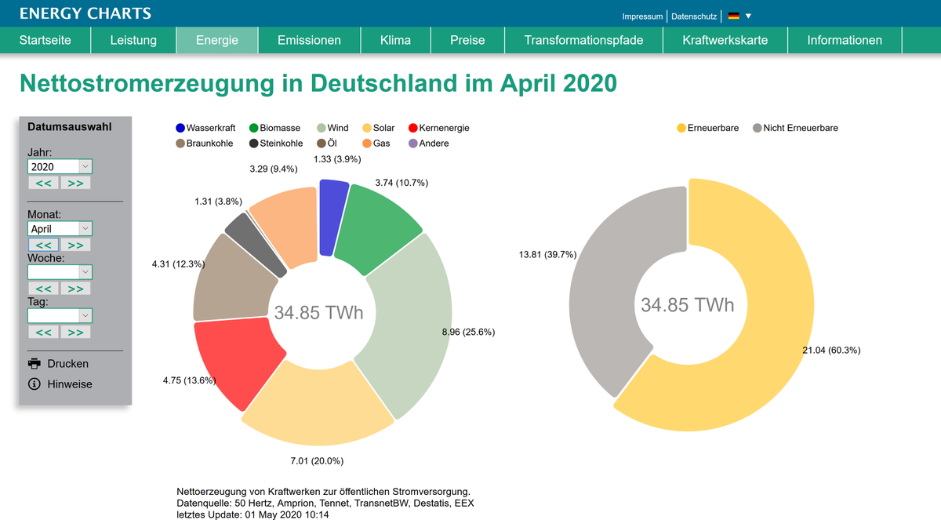Go to the next year with >>
941x520 pixels.
(75, 183)
